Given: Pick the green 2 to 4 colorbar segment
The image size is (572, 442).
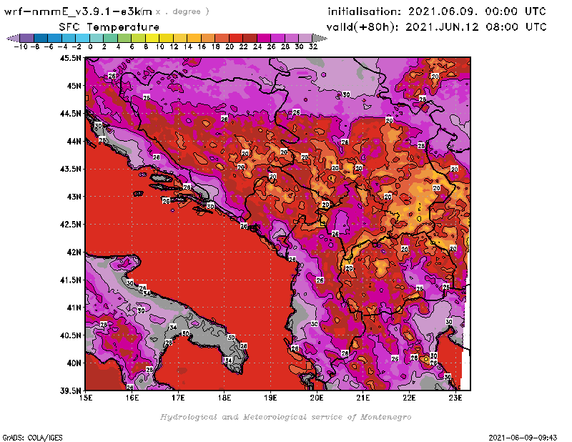Looking at the screenshot, I should pos(111,38).
